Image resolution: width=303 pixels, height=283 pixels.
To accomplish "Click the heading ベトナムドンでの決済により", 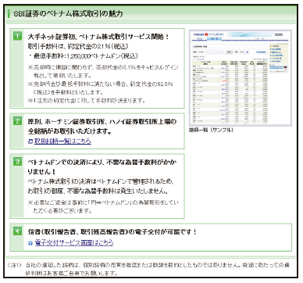I will click(102, 167).
